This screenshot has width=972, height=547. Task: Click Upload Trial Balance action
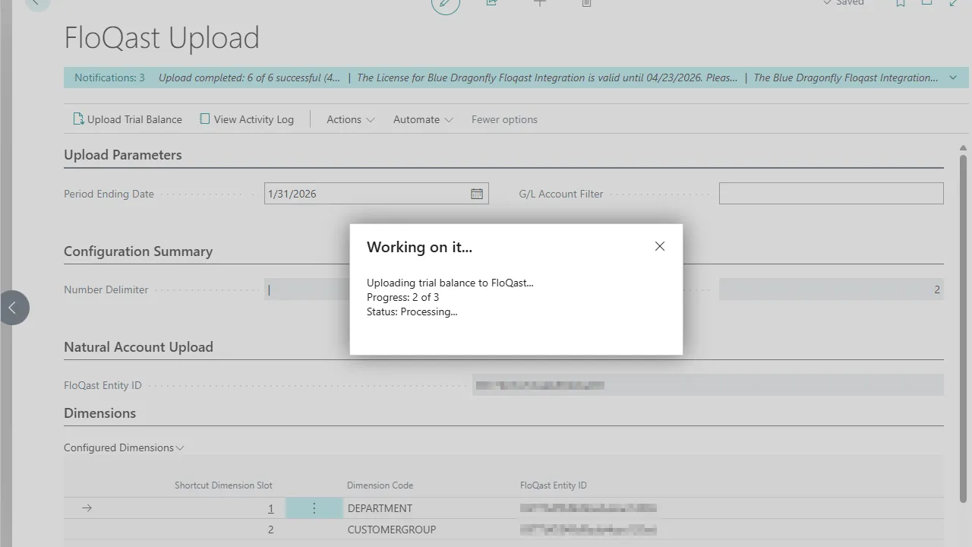pyautogui.click(x=128, y=119)
